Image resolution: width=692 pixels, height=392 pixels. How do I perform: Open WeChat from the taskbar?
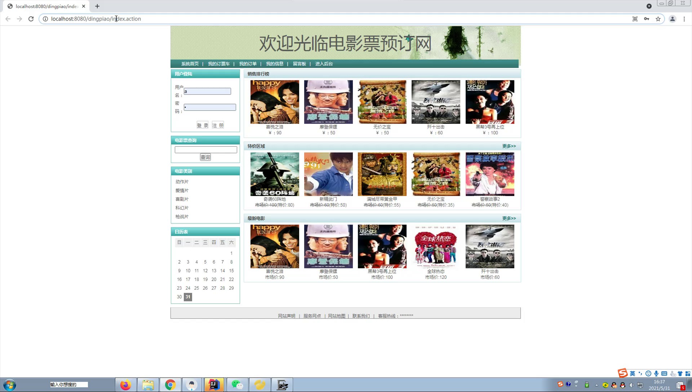coord(237,385)
